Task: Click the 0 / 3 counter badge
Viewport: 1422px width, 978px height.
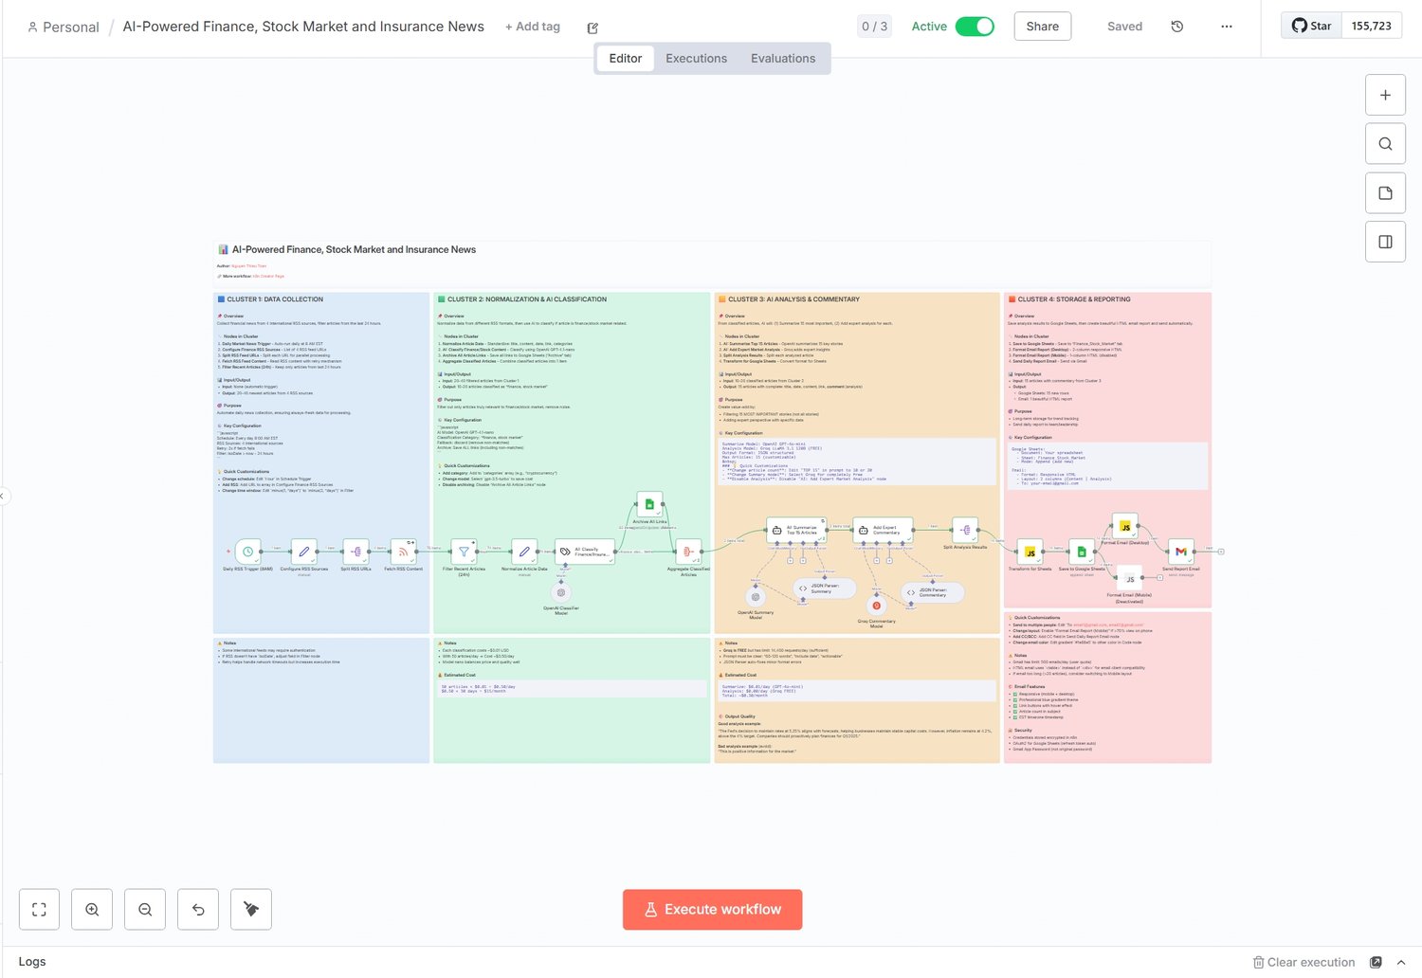Action: 875,27
